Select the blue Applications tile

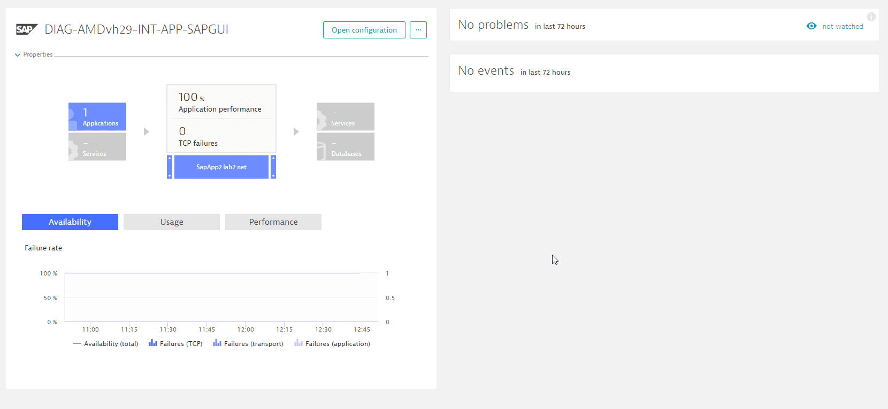[97, 116]
